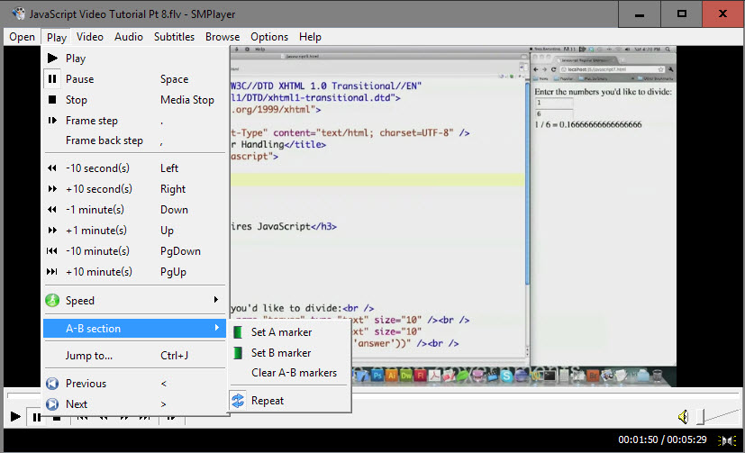Open the Help menu
This screenshot has width=745, height=453.
310,37
